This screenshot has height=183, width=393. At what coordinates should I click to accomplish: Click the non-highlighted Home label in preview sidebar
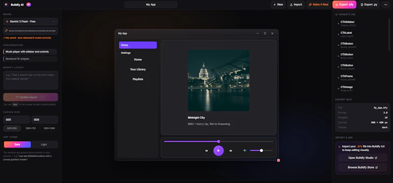pos(138,59)
